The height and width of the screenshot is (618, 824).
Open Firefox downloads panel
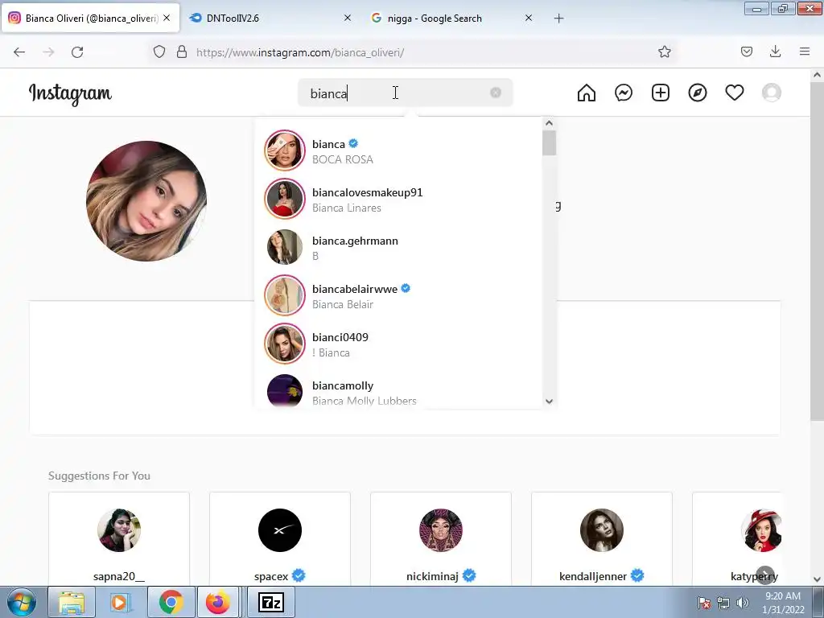click(775, 51)
